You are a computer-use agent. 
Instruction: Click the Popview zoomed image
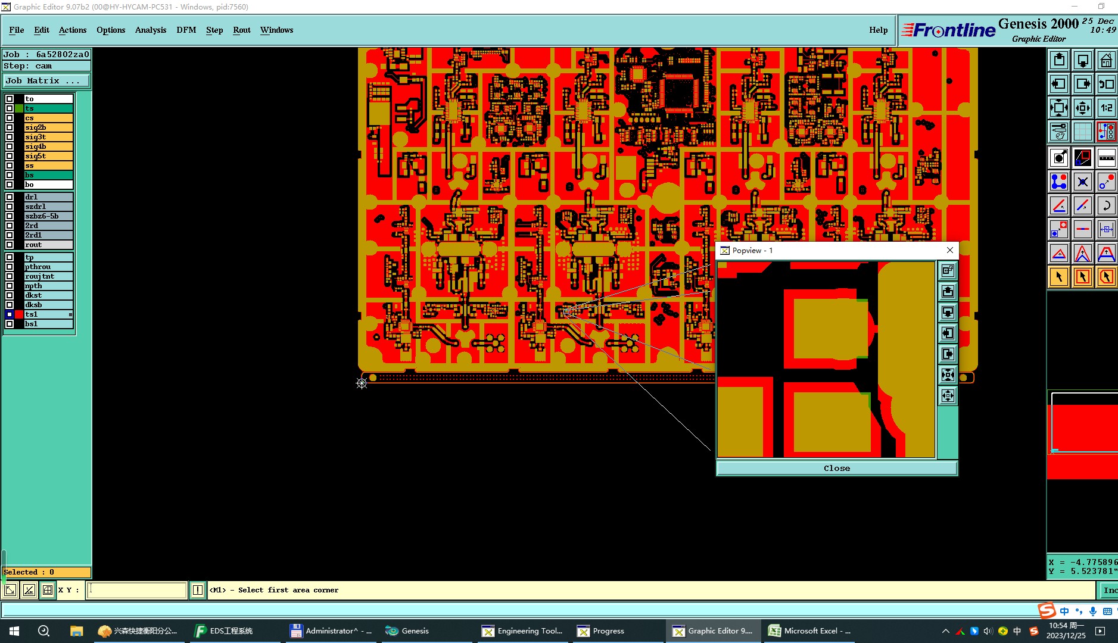826,360
